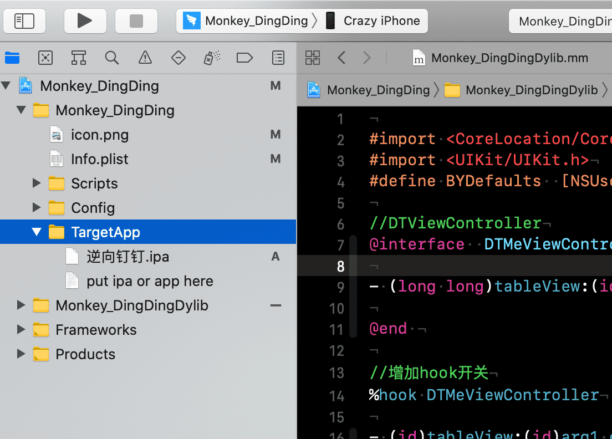
Task: Collapse the Monkey_DingDing group folder
Action: click(22, 110)
